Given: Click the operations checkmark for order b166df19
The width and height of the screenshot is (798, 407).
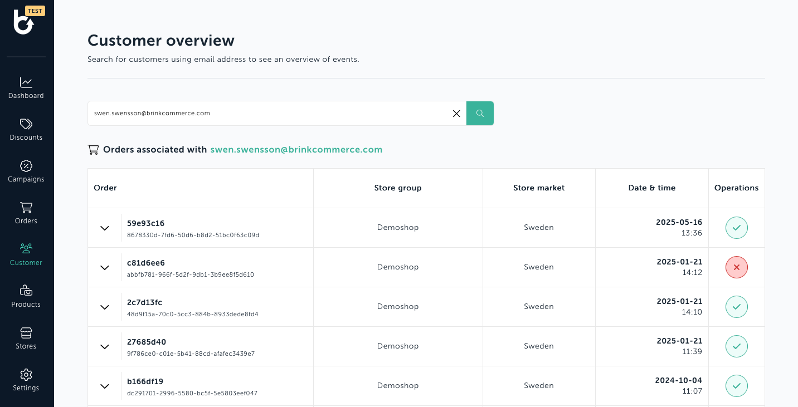Looking at the screenshot, I should point(737,386).
